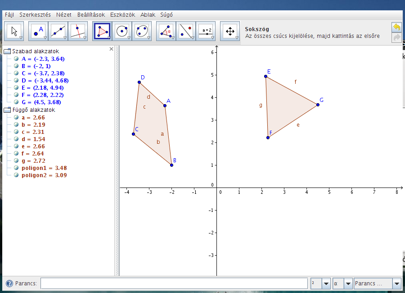The image size is (405, 293).
Task: Open the input help question mark icon
Action: click(x=9, y=284)
